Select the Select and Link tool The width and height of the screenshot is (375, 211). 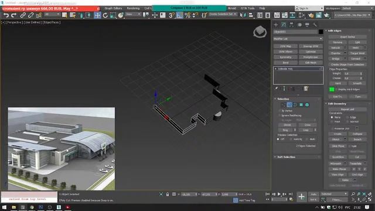coord(23,16)
